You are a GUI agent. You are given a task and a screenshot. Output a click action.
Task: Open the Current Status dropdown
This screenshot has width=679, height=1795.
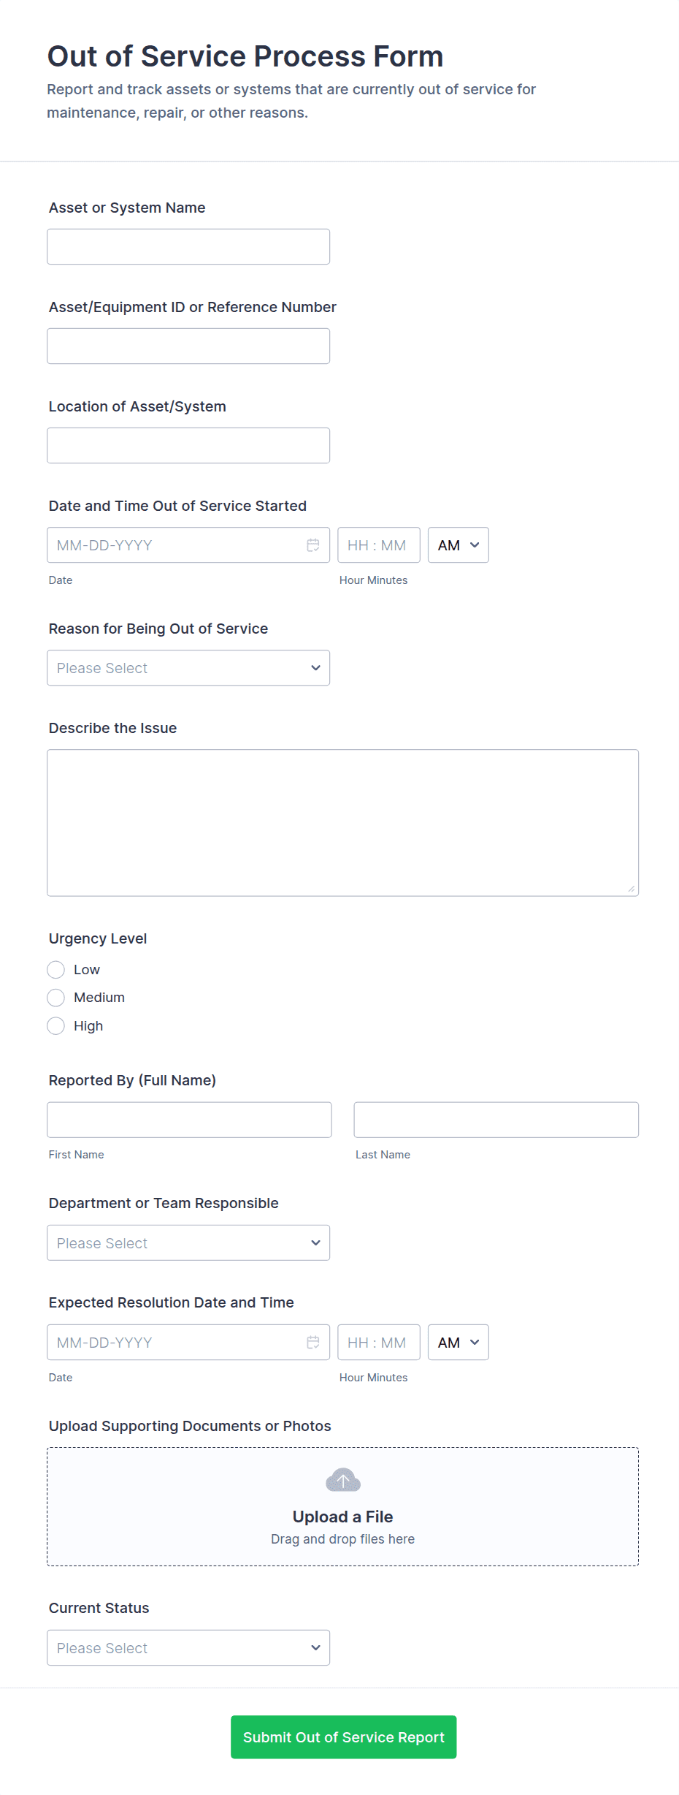[188, 1648]
